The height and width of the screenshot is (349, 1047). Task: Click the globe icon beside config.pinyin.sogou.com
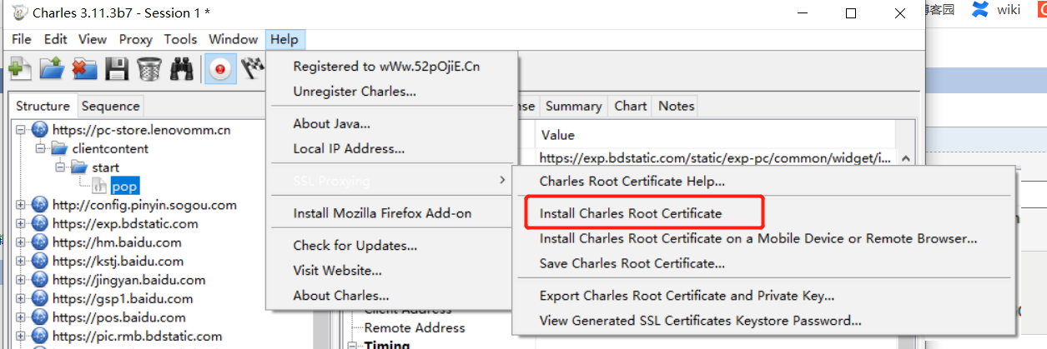(x=39, y=205)
